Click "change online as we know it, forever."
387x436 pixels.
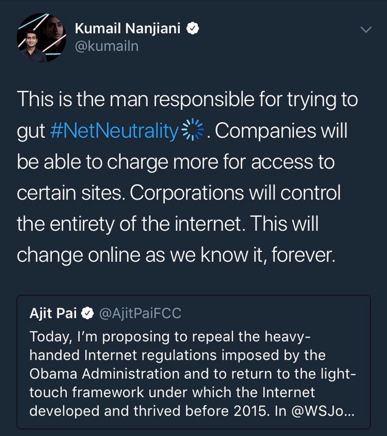point(176,255)
